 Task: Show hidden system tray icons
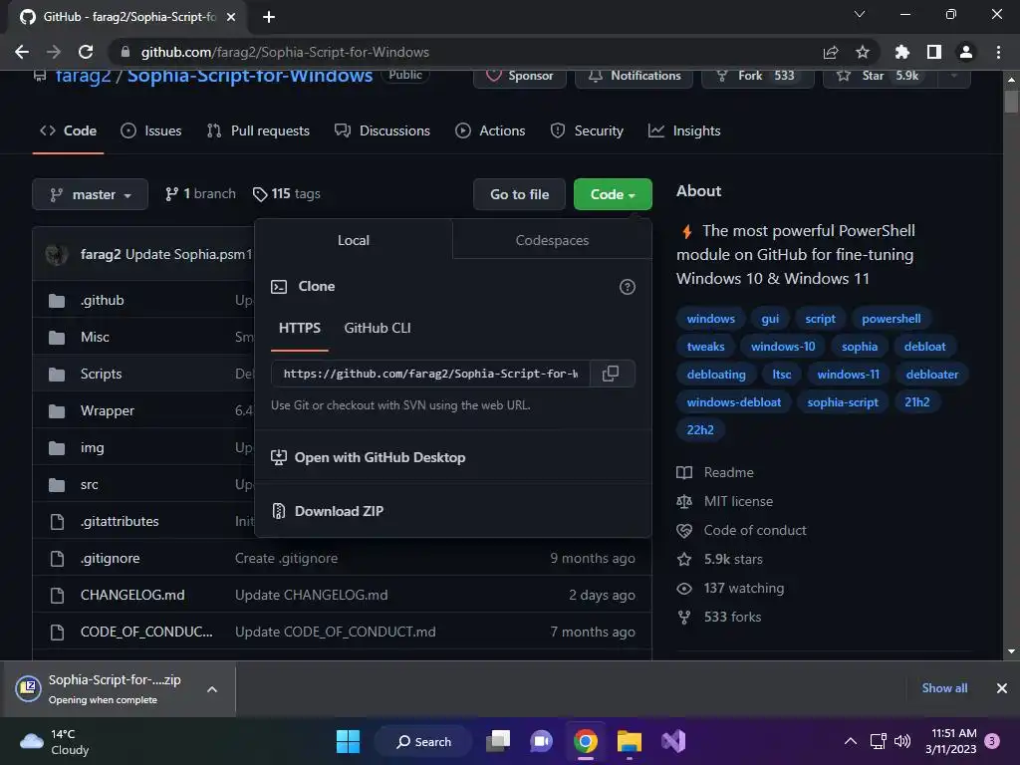[x=851, y=741]
